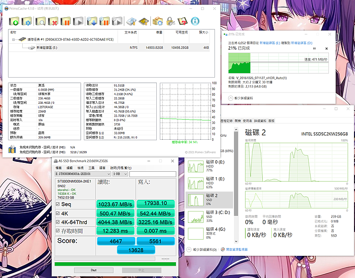Image resolution: width=355 pixels, height=278 pixels.
Task: Switch to 使用者 tab in Task Manager
Action: [x=248, y=121]
